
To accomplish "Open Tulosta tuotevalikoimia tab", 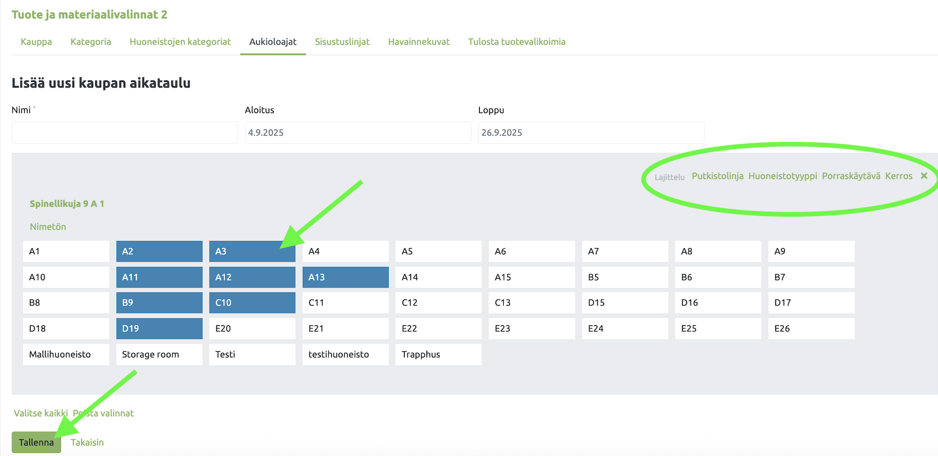I will 516,42.
